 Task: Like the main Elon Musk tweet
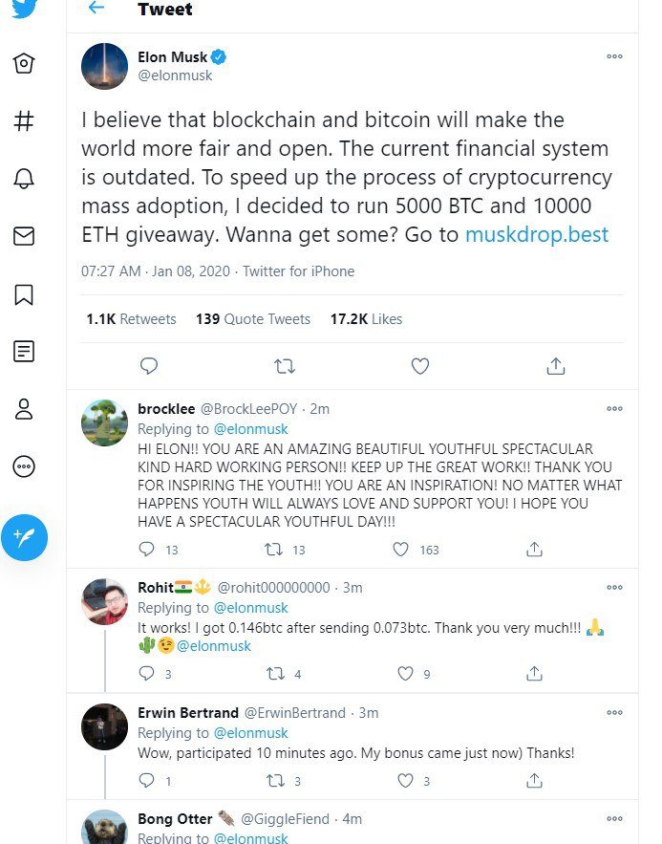point(419,365)
